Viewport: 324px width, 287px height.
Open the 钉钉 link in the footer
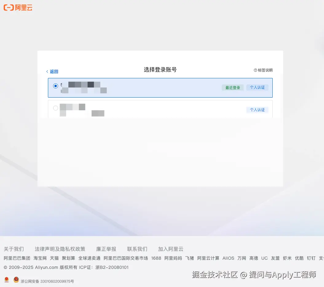coord(311,258)
